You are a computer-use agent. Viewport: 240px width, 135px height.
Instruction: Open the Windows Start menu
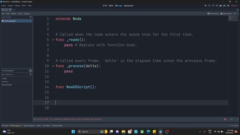73,132
